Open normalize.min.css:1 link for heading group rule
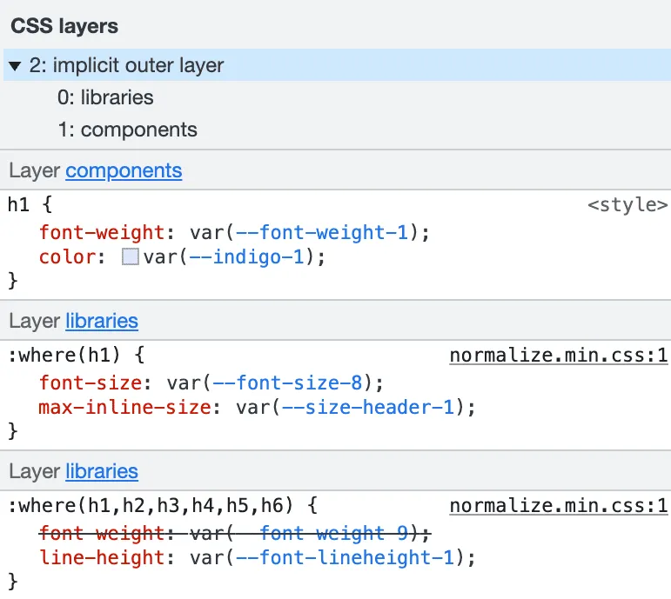 pos(559,506)
